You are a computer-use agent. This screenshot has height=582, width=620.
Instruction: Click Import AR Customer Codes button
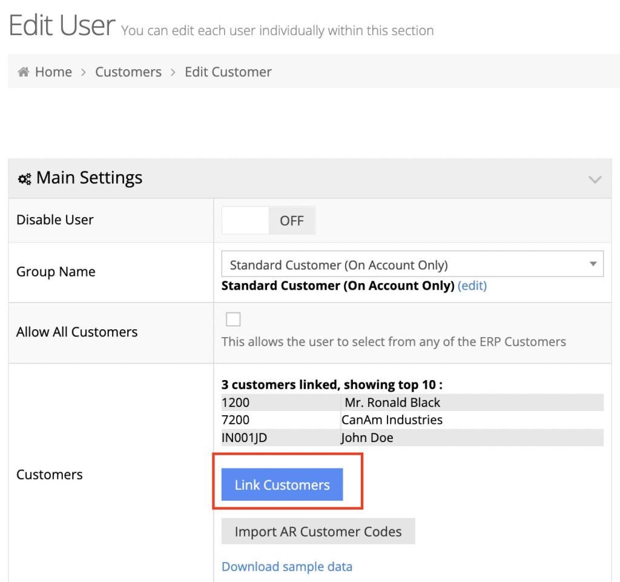tap(318, 532)
